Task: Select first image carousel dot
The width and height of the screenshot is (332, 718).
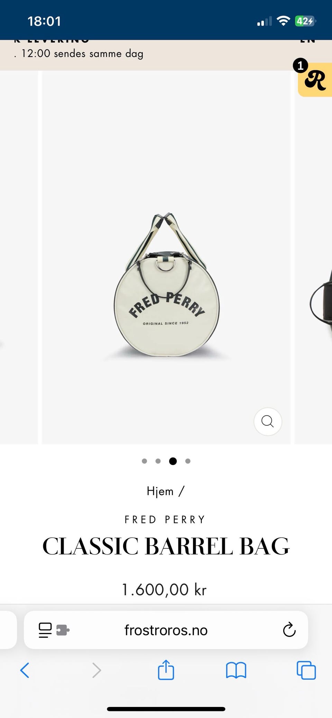Action: click(145, 461)
